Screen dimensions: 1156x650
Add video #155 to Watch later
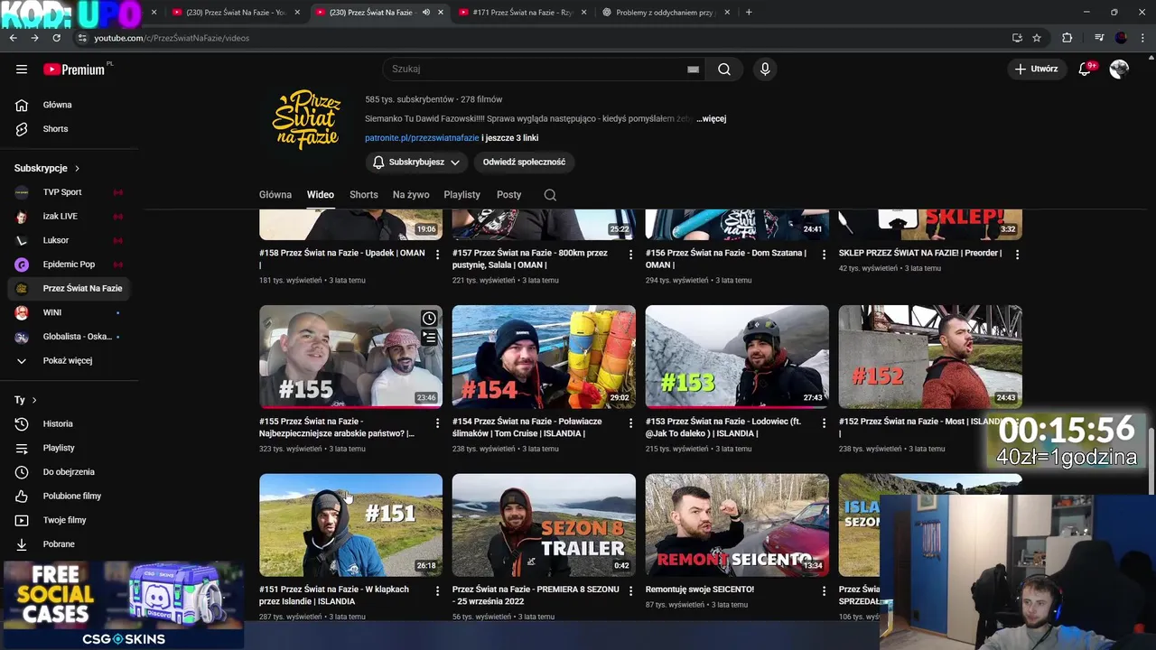pos(429,318)
